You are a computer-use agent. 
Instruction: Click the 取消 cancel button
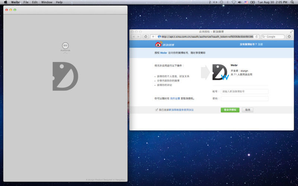tap(248, 110)
